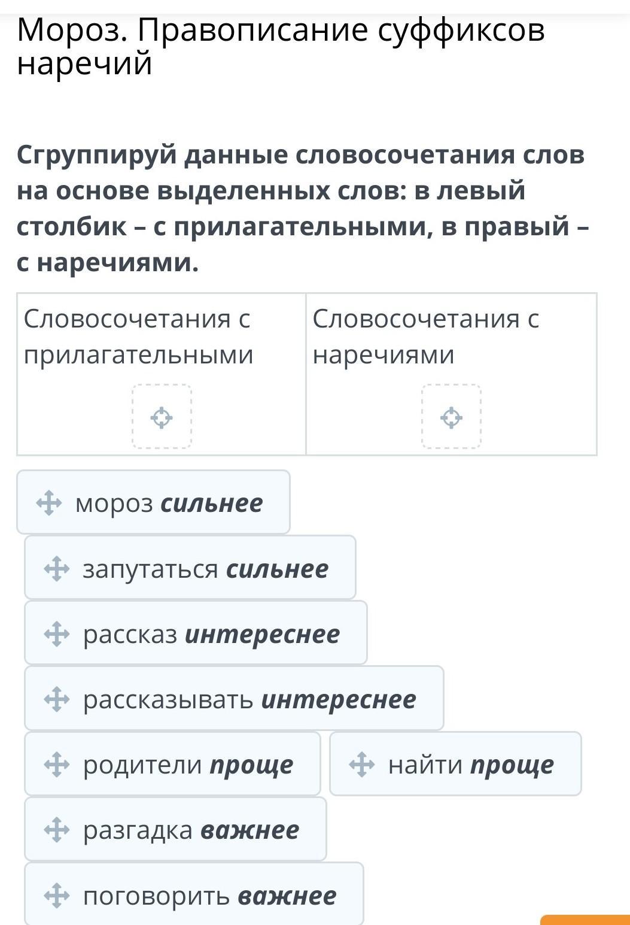This screenshot has height=925, width=630.
Task: Click move icon beside "рассказывать интереснее"
Action: [56, 699]
